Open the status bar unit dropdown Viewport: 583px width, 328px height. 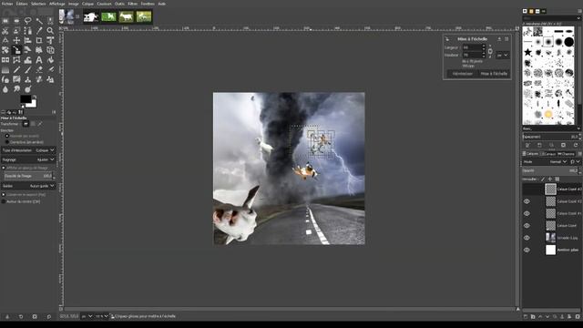click(87, 316)
